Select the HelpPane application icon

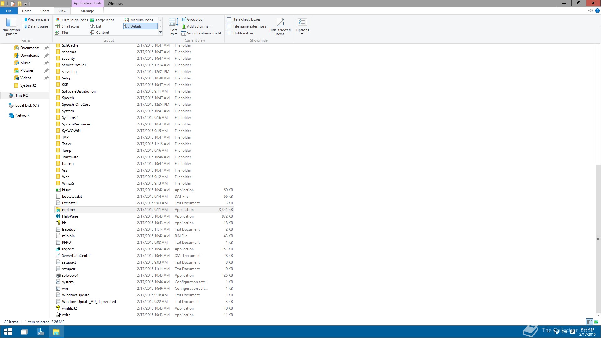point(58,216)
